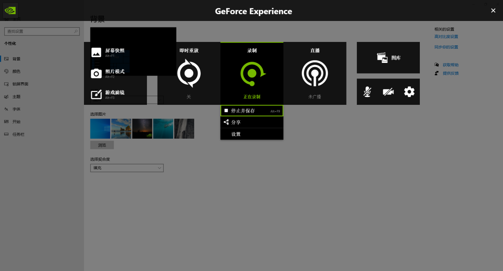Image resolution: width=503 pixels, height=271 pixels.
Task: Click the 字体 icon in sidebar
Action: 6,109
